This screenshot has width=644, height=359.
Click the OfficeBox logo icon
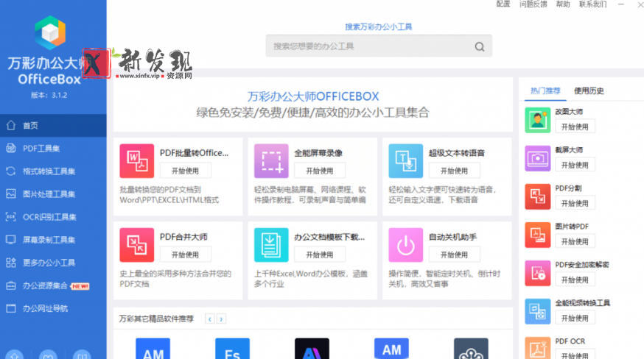50,33
